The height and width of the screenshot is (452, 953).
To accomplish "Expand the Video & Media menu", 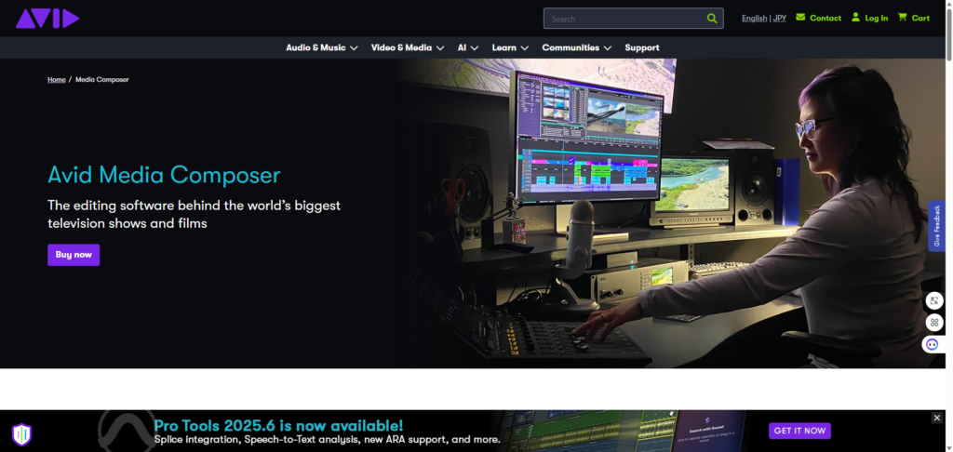I will (408, 47).
